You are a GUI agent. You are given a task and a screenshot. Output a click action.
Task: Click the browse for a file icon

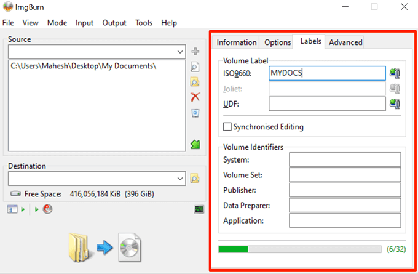pos(195,66)
